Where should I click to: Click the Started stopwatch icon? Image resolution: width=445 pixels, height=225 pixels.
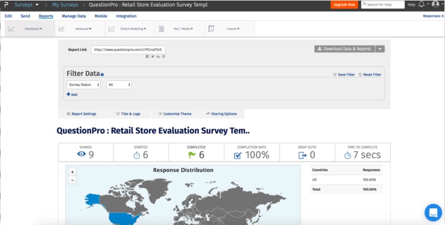pyautogui.click(x=137, y=155)
